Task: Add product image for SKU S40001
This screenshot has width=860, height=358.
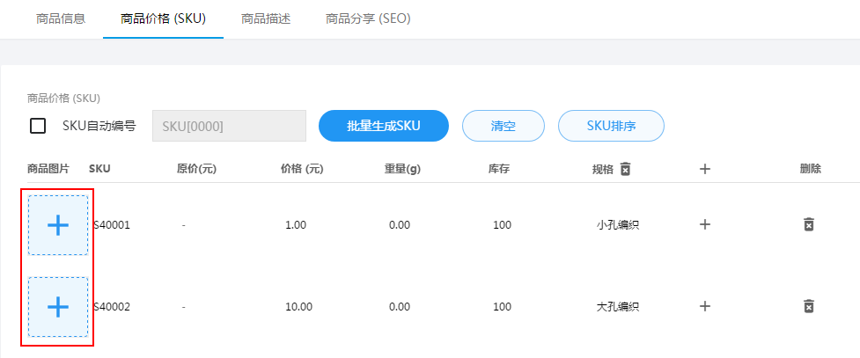Action: coord(57,225)
